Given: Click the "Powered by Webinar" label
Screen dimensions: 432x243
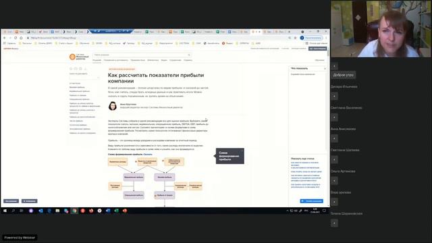Looking at the screenshot, I should [x=20, y=238].
